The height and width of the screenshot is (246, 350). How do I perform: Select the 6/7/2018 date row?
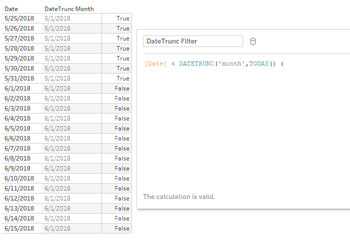coord(66,148)
